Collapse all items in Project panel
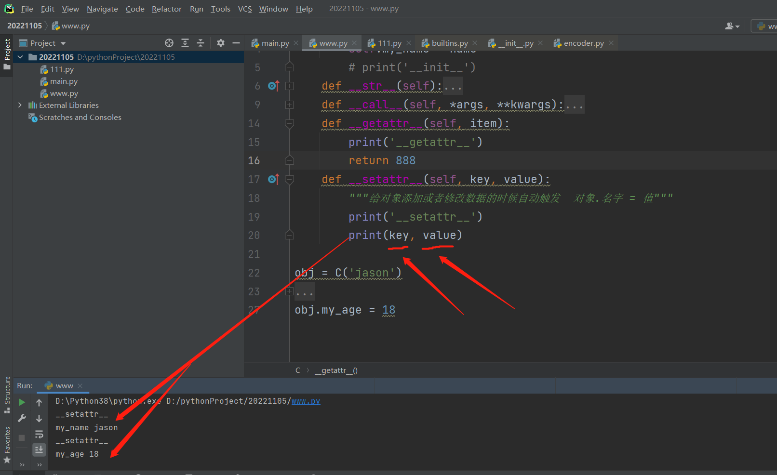The width and height of the screenshot is (777, 475). coord(201,43)
